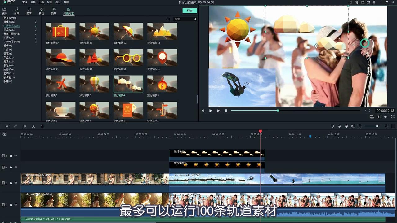Switch to the 效果 tab
This screenshot has height=223, width=397.
point(54,11)
